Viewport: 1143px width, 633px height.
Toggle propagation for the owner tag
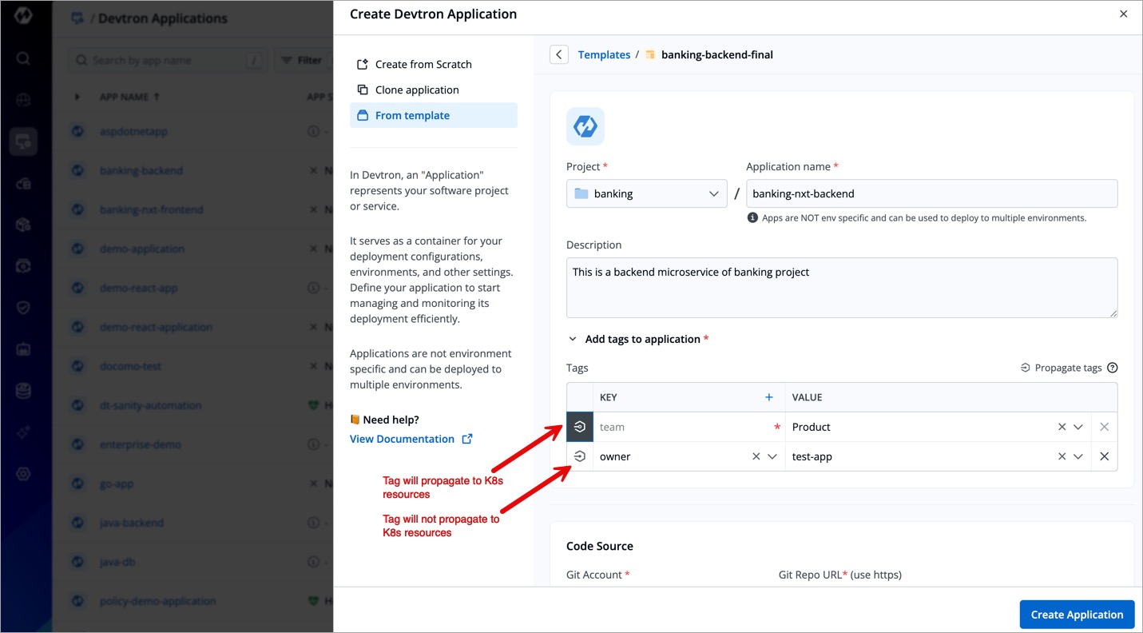pyautogui.click(x=580, y=456)
